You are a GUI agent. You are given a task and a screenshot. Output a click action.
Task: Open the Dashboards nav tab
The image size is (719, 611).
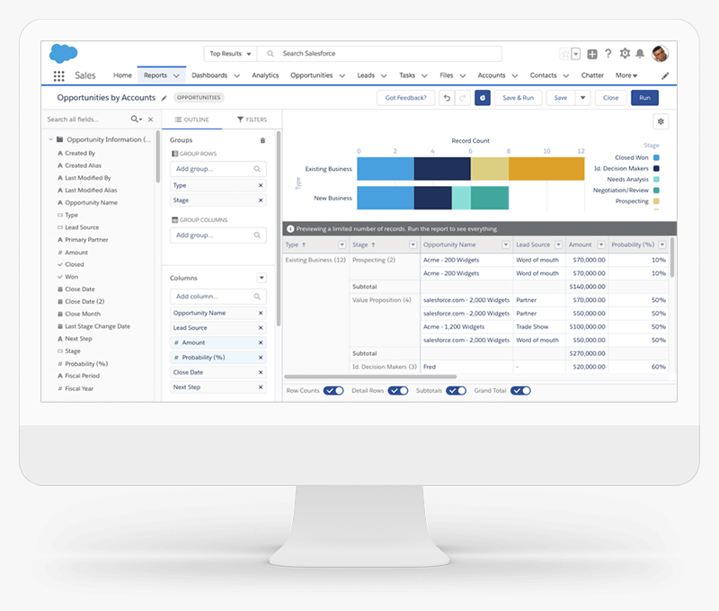pyautogui.click(x=209, y=75)
